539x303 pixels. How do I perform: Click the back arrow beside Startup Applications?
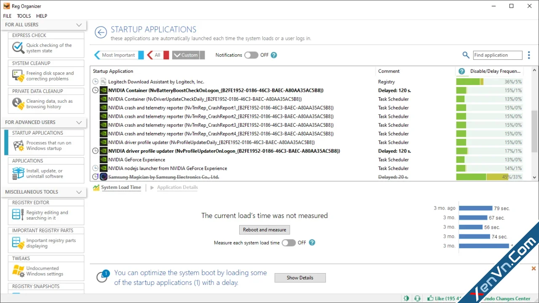tap(101, 32)
